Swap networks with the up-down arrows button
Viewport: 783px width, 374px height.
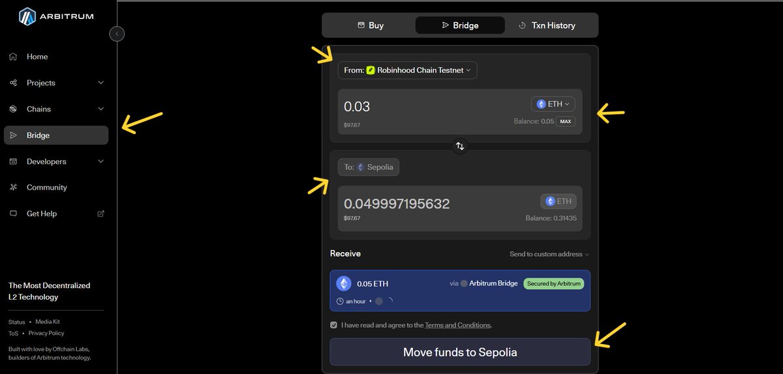click(x=460, y=146)
